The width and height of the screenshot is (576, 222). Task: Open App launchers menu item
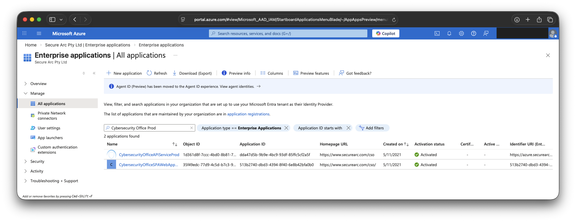tap(50, 138)
